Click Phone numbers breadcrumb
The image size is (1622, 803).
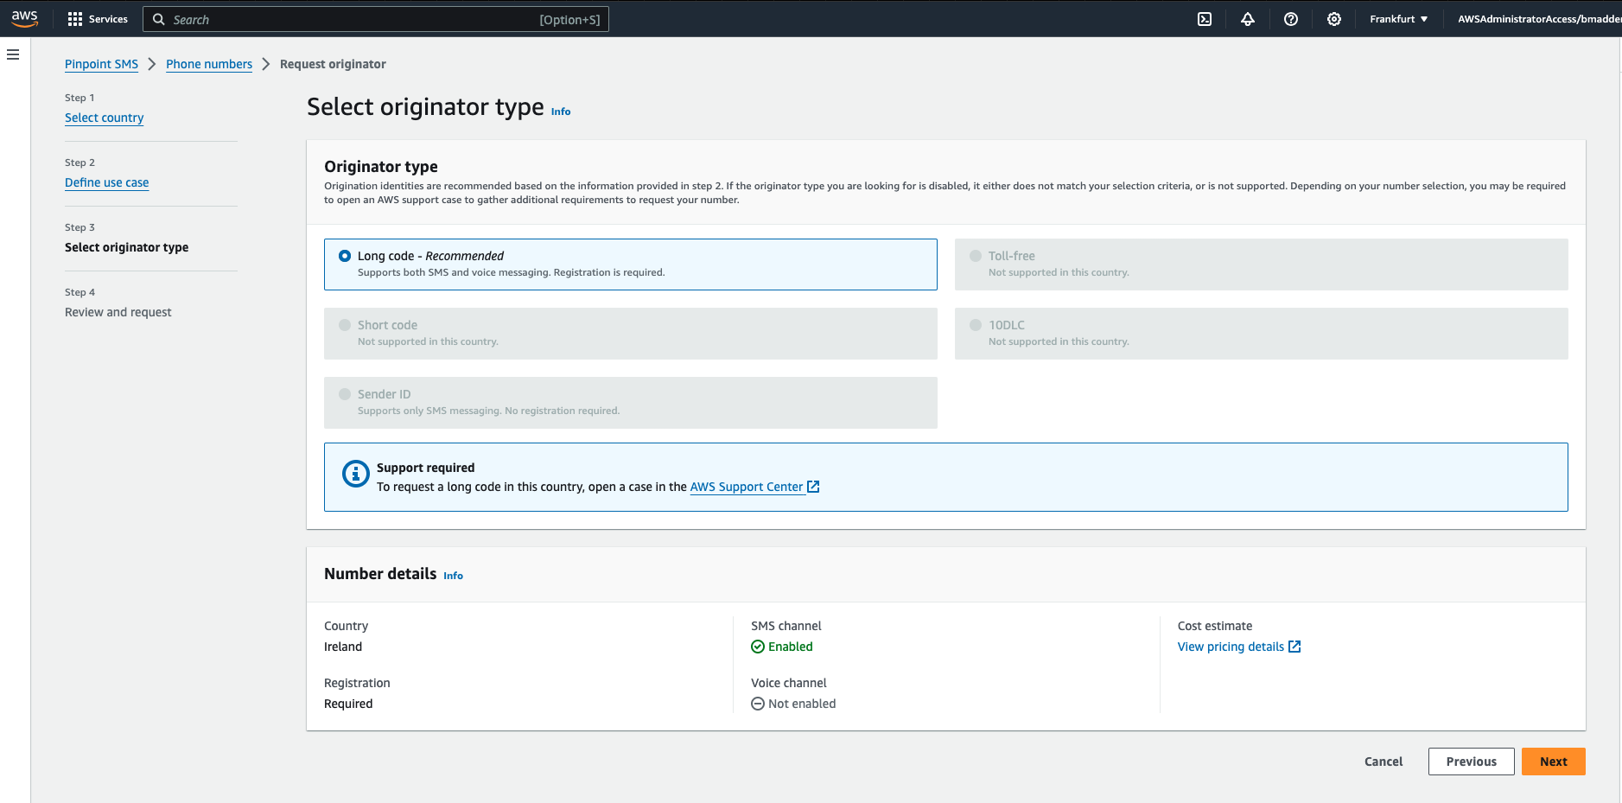(x=209, y=64)
